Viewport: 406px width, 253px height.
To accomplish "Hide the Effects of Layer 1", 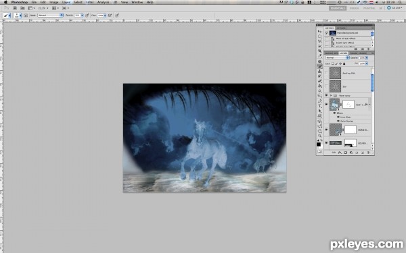I will tap(334, 113).
